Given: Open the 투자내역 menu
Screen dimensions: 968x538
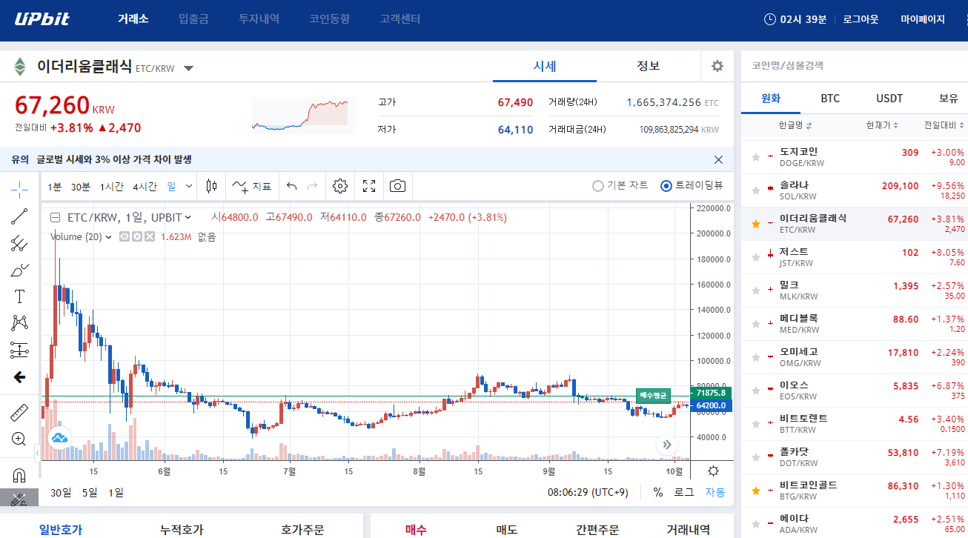Looking at the screenshot, I should (x=259, y=19).
